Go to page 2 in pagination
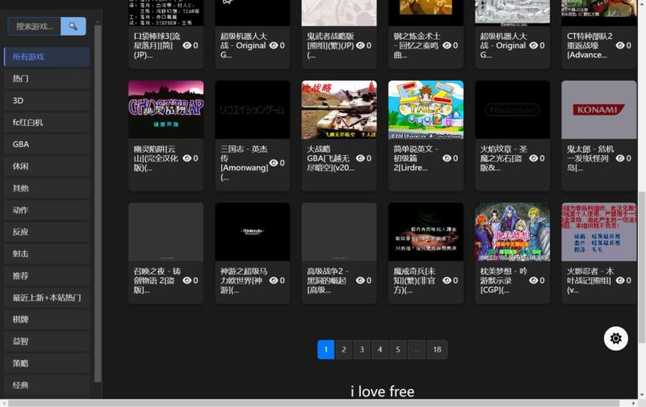This screenshot has width=646, height=407. 344,350
